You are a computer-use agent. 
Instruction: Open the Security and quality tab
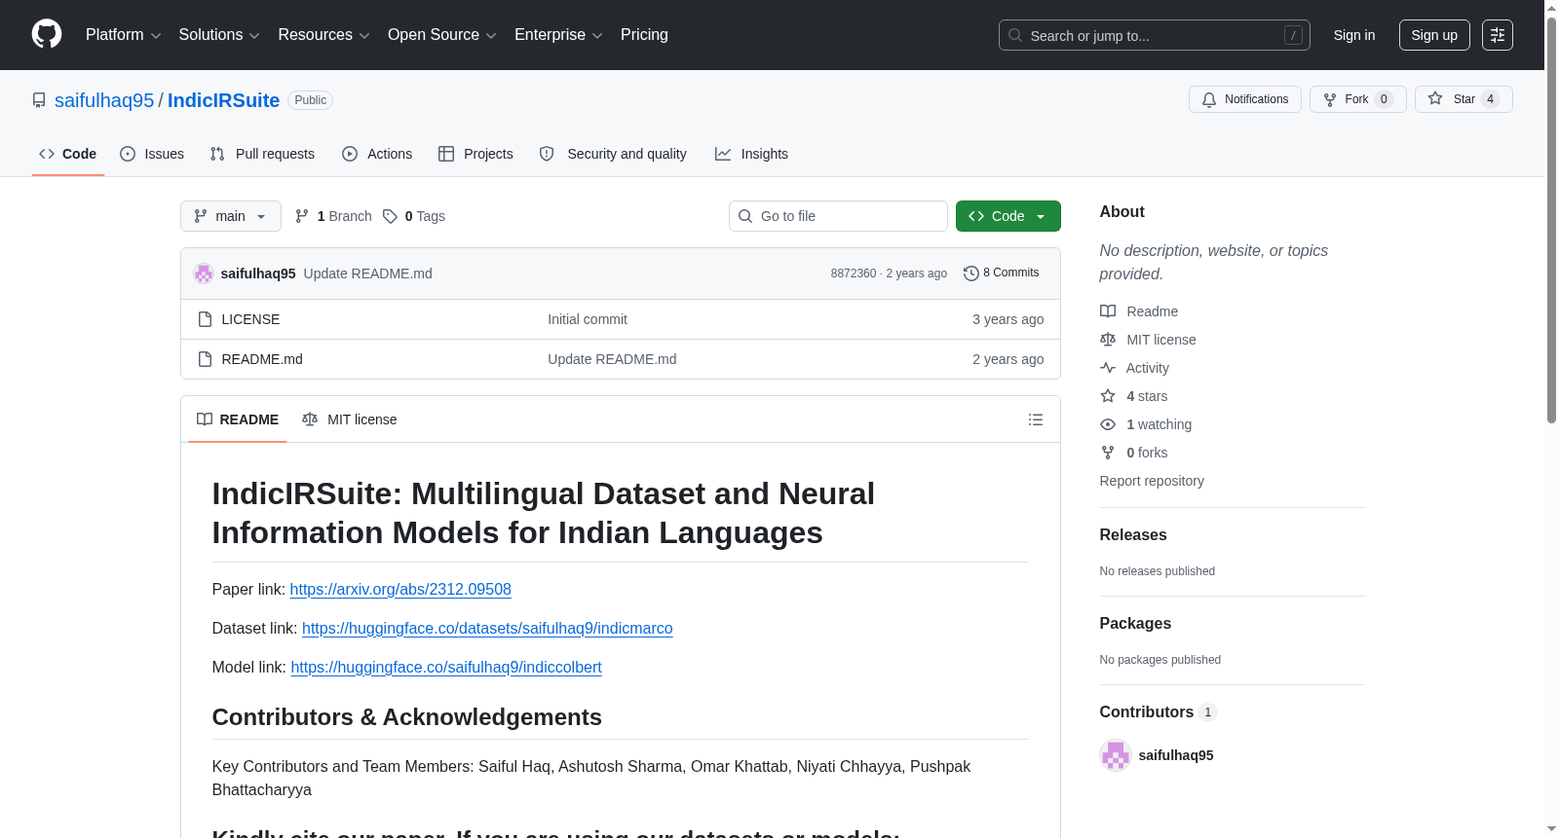coord(614,154)
